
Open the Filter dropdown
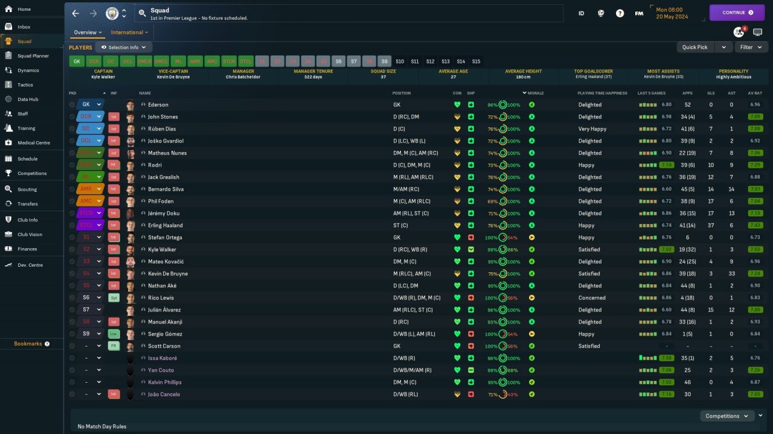point(751,47)
